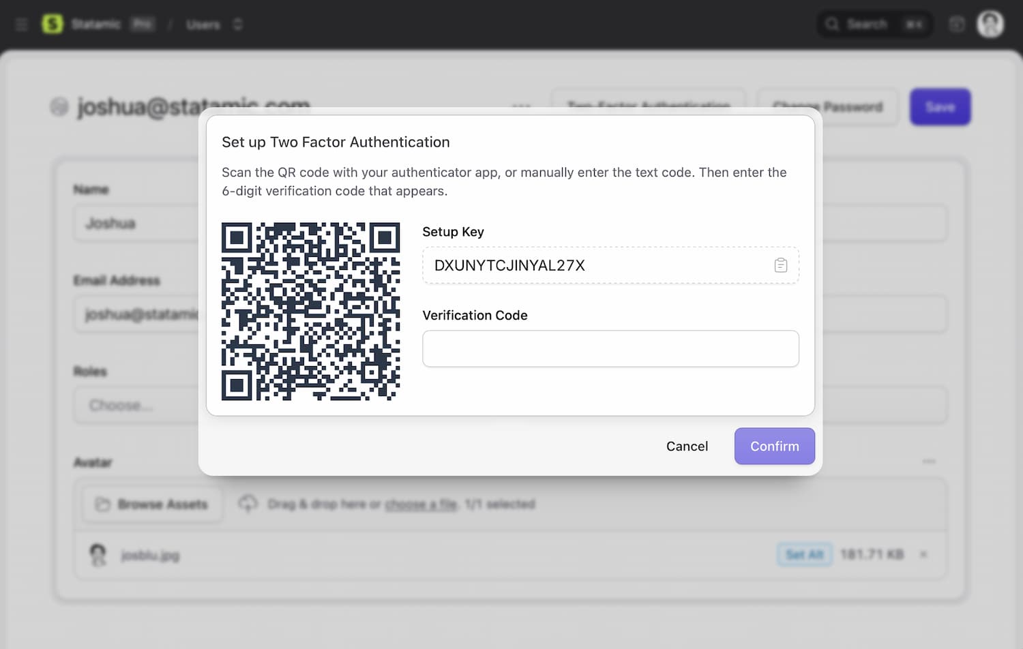Select the Setup Key text field

click(x=593, y=265)
